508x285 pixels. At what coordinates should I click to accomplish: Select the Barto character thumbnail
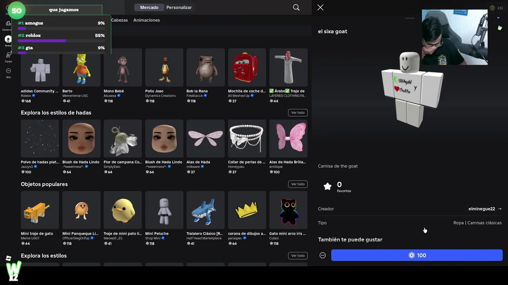pyautogui.click(x=81, y=68)
